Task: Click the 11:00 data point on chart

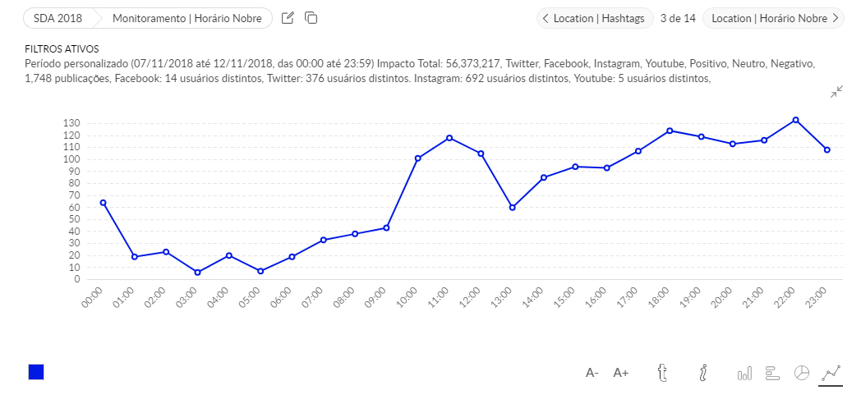Action: [449, 138]
